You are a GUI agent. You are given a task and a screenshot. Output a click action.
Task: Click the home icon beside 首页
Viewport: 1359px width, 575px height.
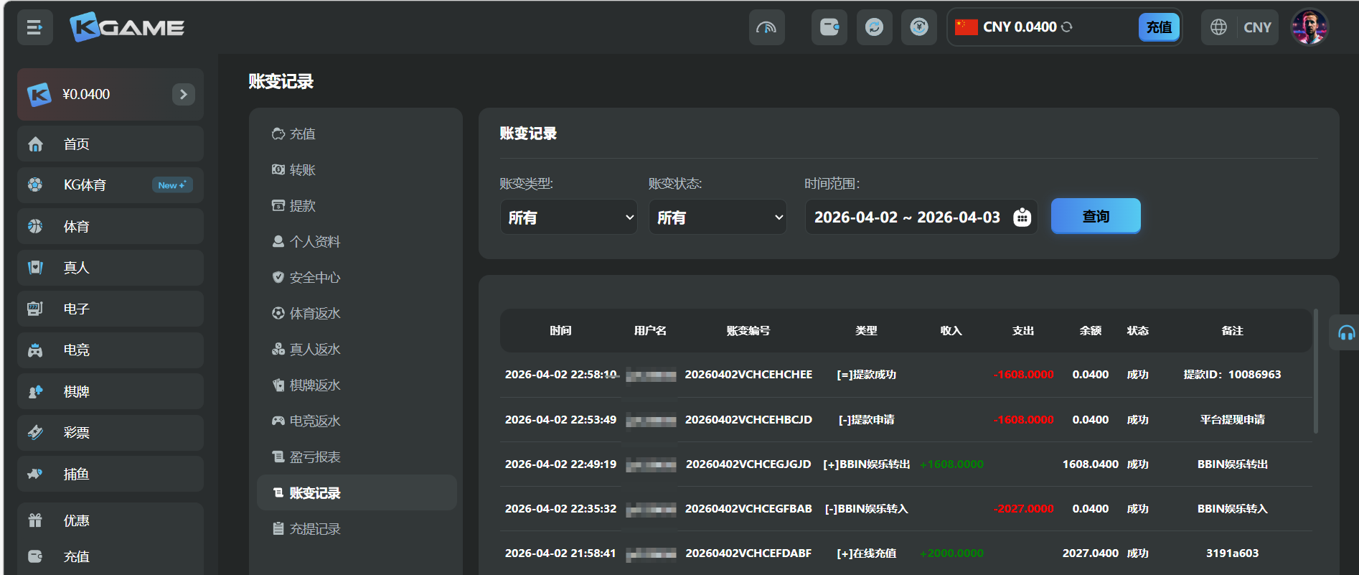[x=35, y=144]
